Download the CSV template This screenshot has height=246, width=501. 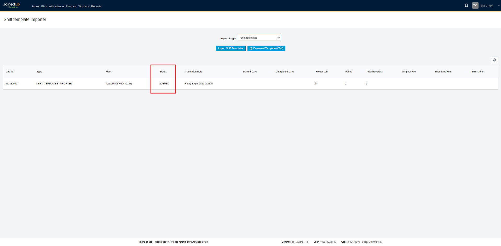point(266,48)
